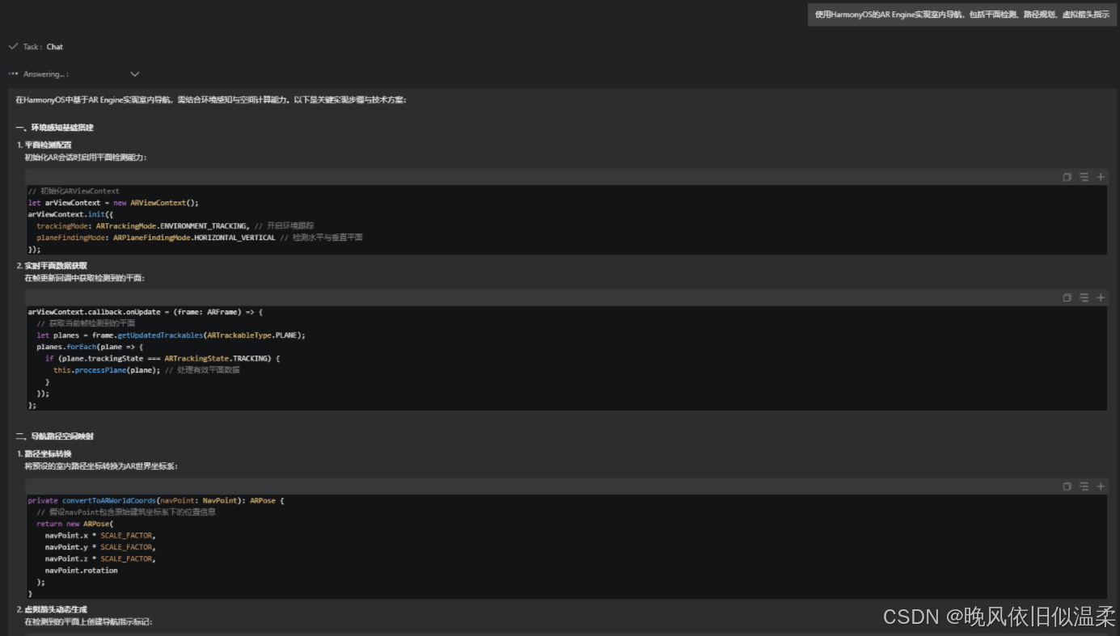Viewport: 1120px width, 636px height.
Task: Click subheading "1. 路径坐标转换"
Action: click(44, 453)
